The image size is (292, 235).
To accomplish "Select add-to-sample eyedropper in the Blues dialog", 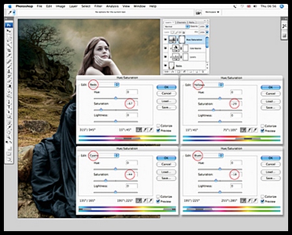I will [x=249, y=201].
